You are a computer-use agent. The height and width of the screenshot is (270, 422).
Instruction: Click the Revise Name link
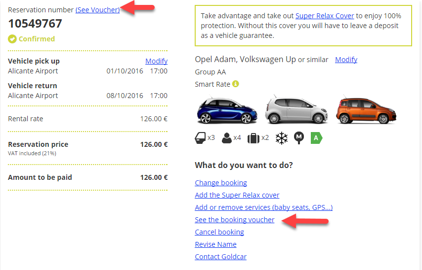click(x=215, y=244)
